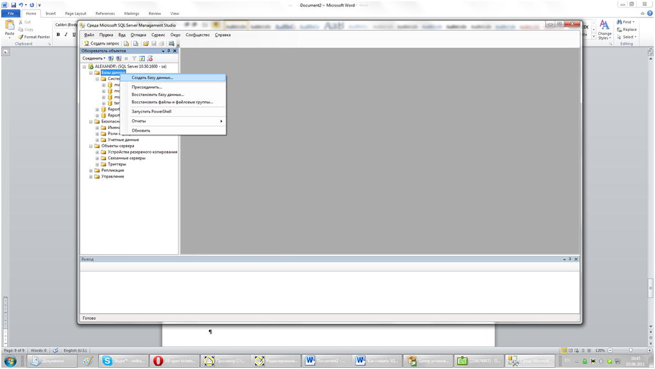Click Word Undo icon in quick access toolbar

[x=21, y=5]
